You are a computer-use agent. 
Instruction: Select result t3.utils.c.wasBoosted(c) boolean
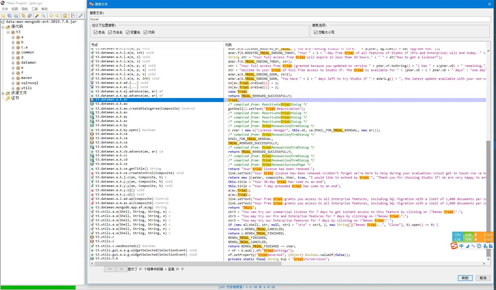(x=157, y=246)
